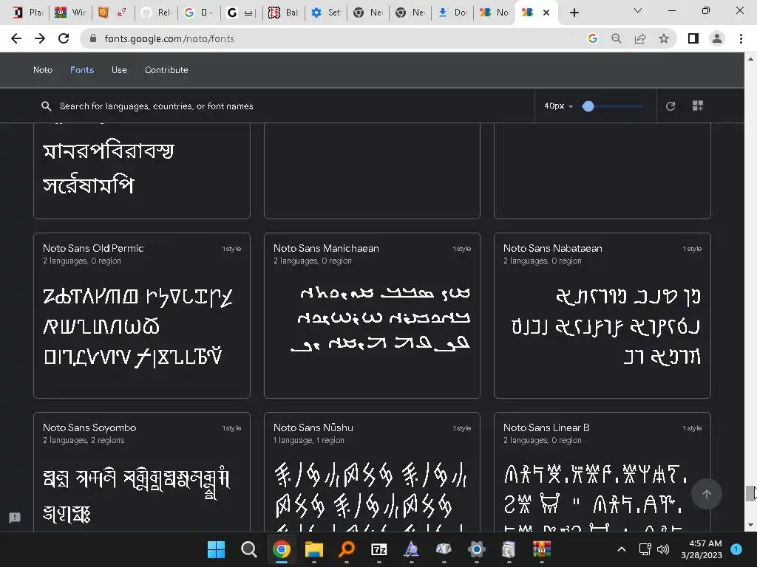The image size is (757, 567).
Task: Open the settings gear app in taskbar
Action: click(477, 549)
